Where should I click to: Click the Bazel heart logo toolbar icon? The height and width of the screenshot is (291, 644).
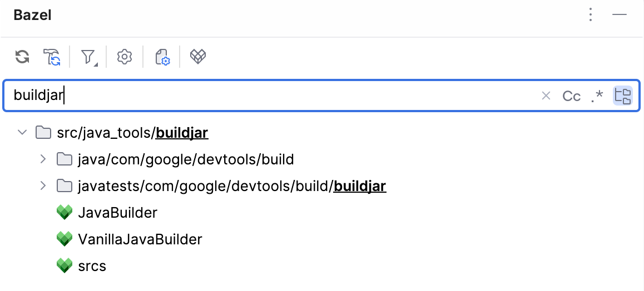point(199,57)
